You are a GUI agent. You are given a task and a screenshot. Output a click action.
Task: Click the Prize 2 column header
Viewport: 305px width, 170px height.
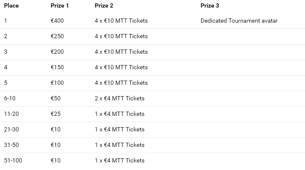[x=104, y=5]
